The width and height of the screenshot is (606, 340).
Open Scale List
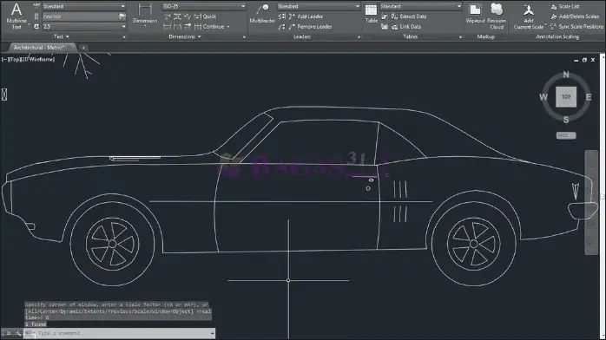pos(565,7)
